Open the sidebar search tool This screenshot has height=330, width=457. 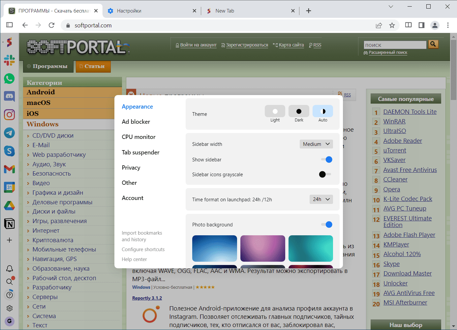(x=10, y=281)
